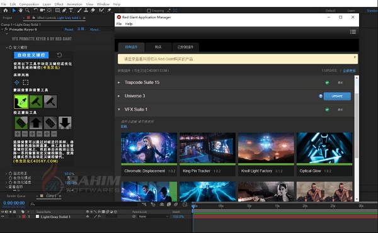Viewport: 378px width, 233px height.
Task: Open the Effect menu
Action: tap(59, 4)
